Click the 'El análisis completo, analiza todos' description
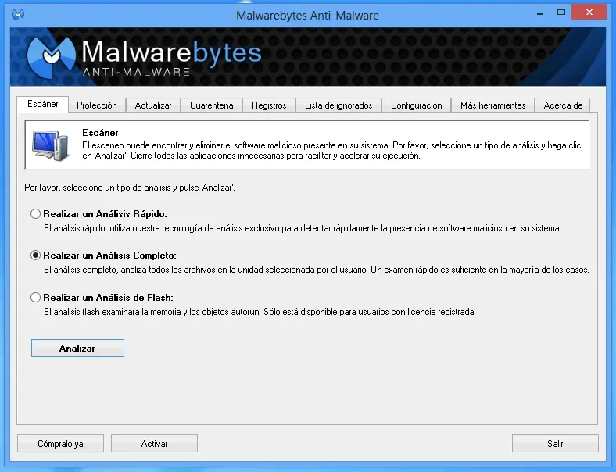Viewport: 616px width, 472px height. pyautogui.click(x=317, y=270)
